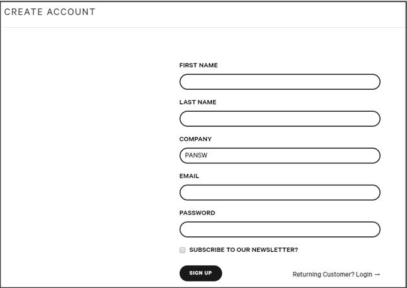Select the Email input field

(279, 192)
